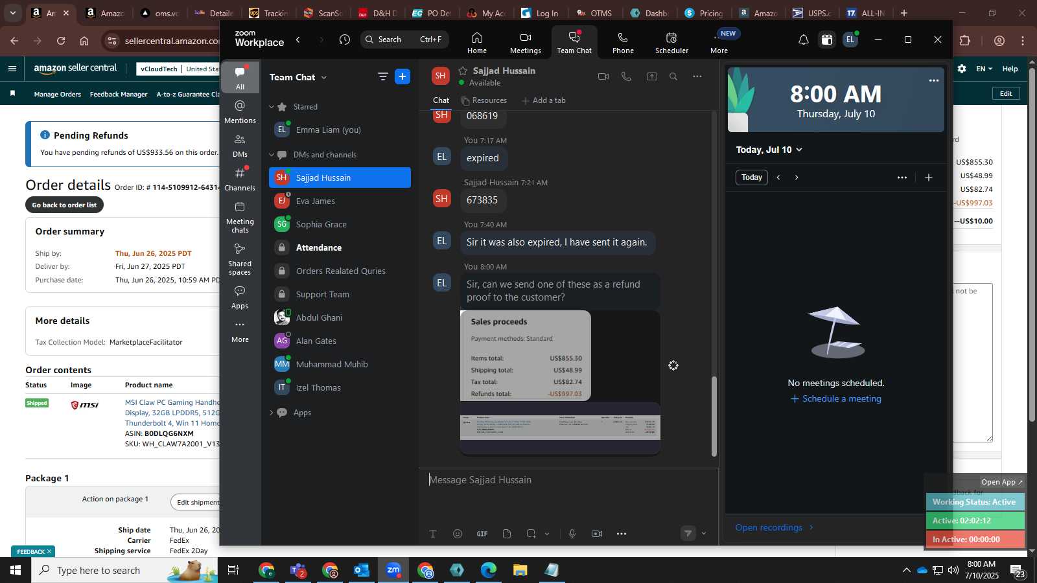Open the GIF picker
The height and width of the screenshot is (583, 1037).
click(x=482, y=534)
